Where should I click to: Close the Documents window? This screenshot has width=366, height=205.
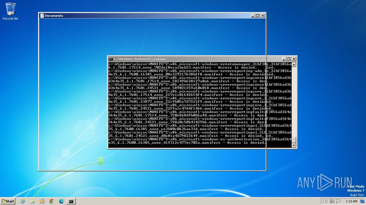263,16
